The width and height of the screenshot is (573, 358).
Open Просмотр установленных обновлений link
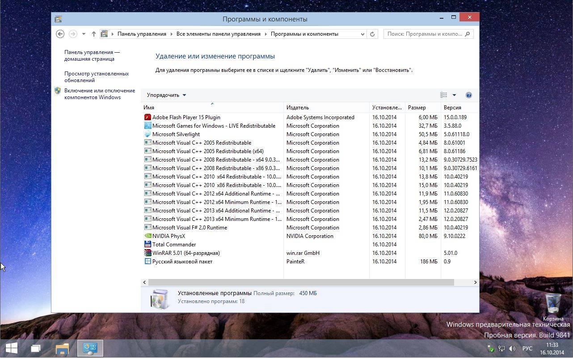(97, 77)
